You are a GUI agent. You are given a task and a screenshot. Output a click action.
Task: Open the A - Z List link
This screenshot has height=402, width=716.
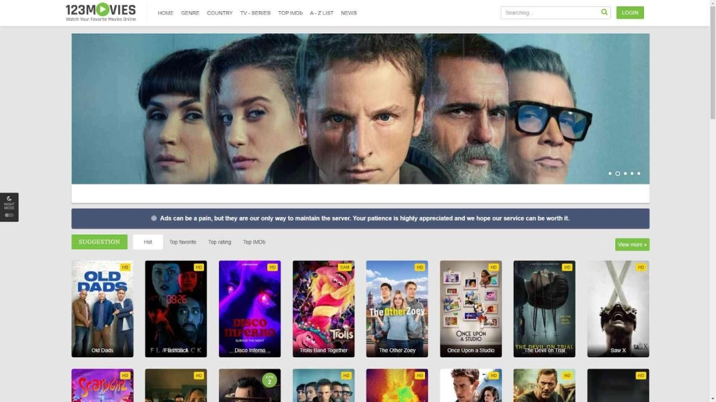click(x=322, y=13)
